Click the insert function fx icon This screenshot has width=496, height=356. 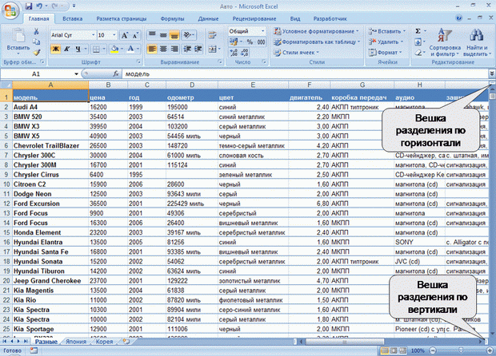(x=117, y=73)
